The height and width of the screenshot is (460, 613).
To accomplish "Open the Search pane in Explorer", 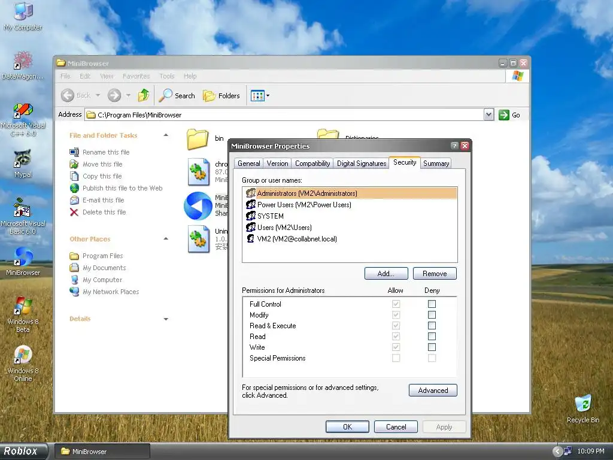I will pos(177,95).
